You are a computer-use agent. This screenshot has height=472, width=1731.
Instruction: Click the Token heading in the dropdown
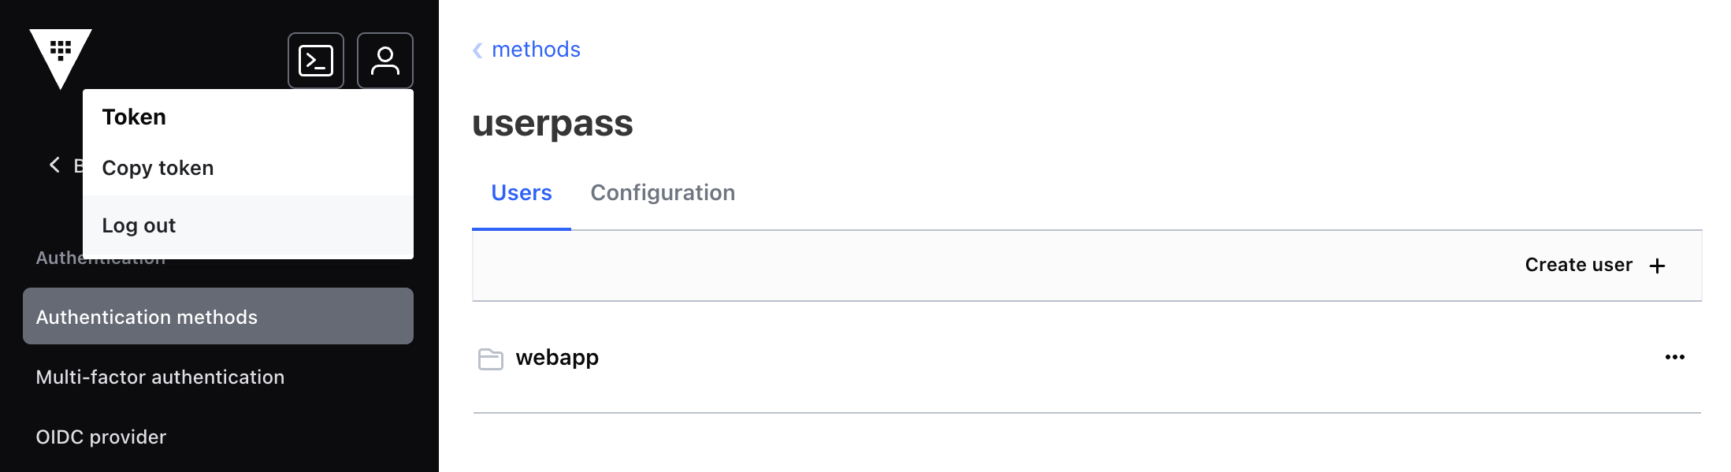pyautogui.click(x=134, y=117)
